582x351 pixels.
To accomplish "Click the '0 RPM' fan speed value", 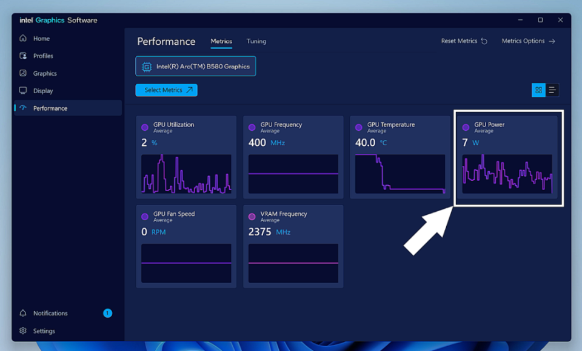I will click(x=153, y=232).
